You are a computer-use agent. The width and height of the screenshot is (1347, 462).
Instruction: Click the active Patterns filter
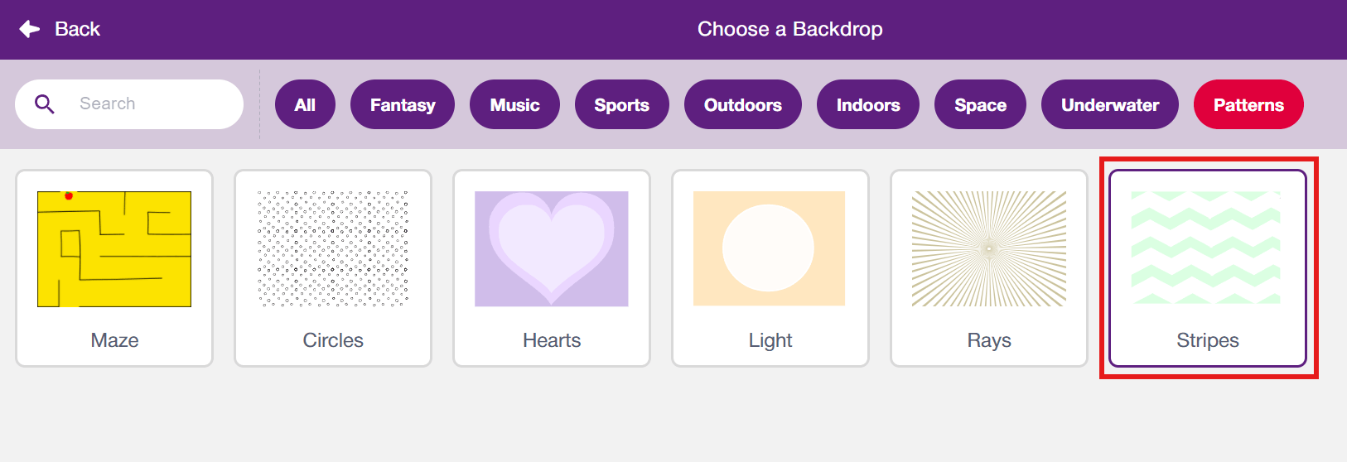(x=1248, y=105)
